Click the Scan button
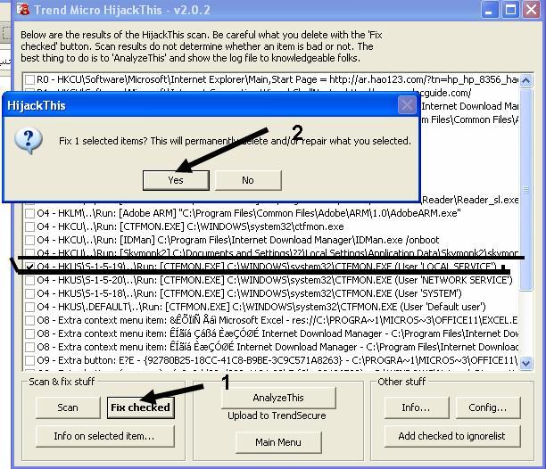Image resolution: width=546 pixels, height=469 pixels. pyautogui.click(x=68, y=407)
